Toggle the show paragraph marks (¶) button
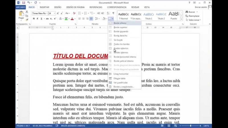This screenshot has width=228, height=128. click(113, 13)
